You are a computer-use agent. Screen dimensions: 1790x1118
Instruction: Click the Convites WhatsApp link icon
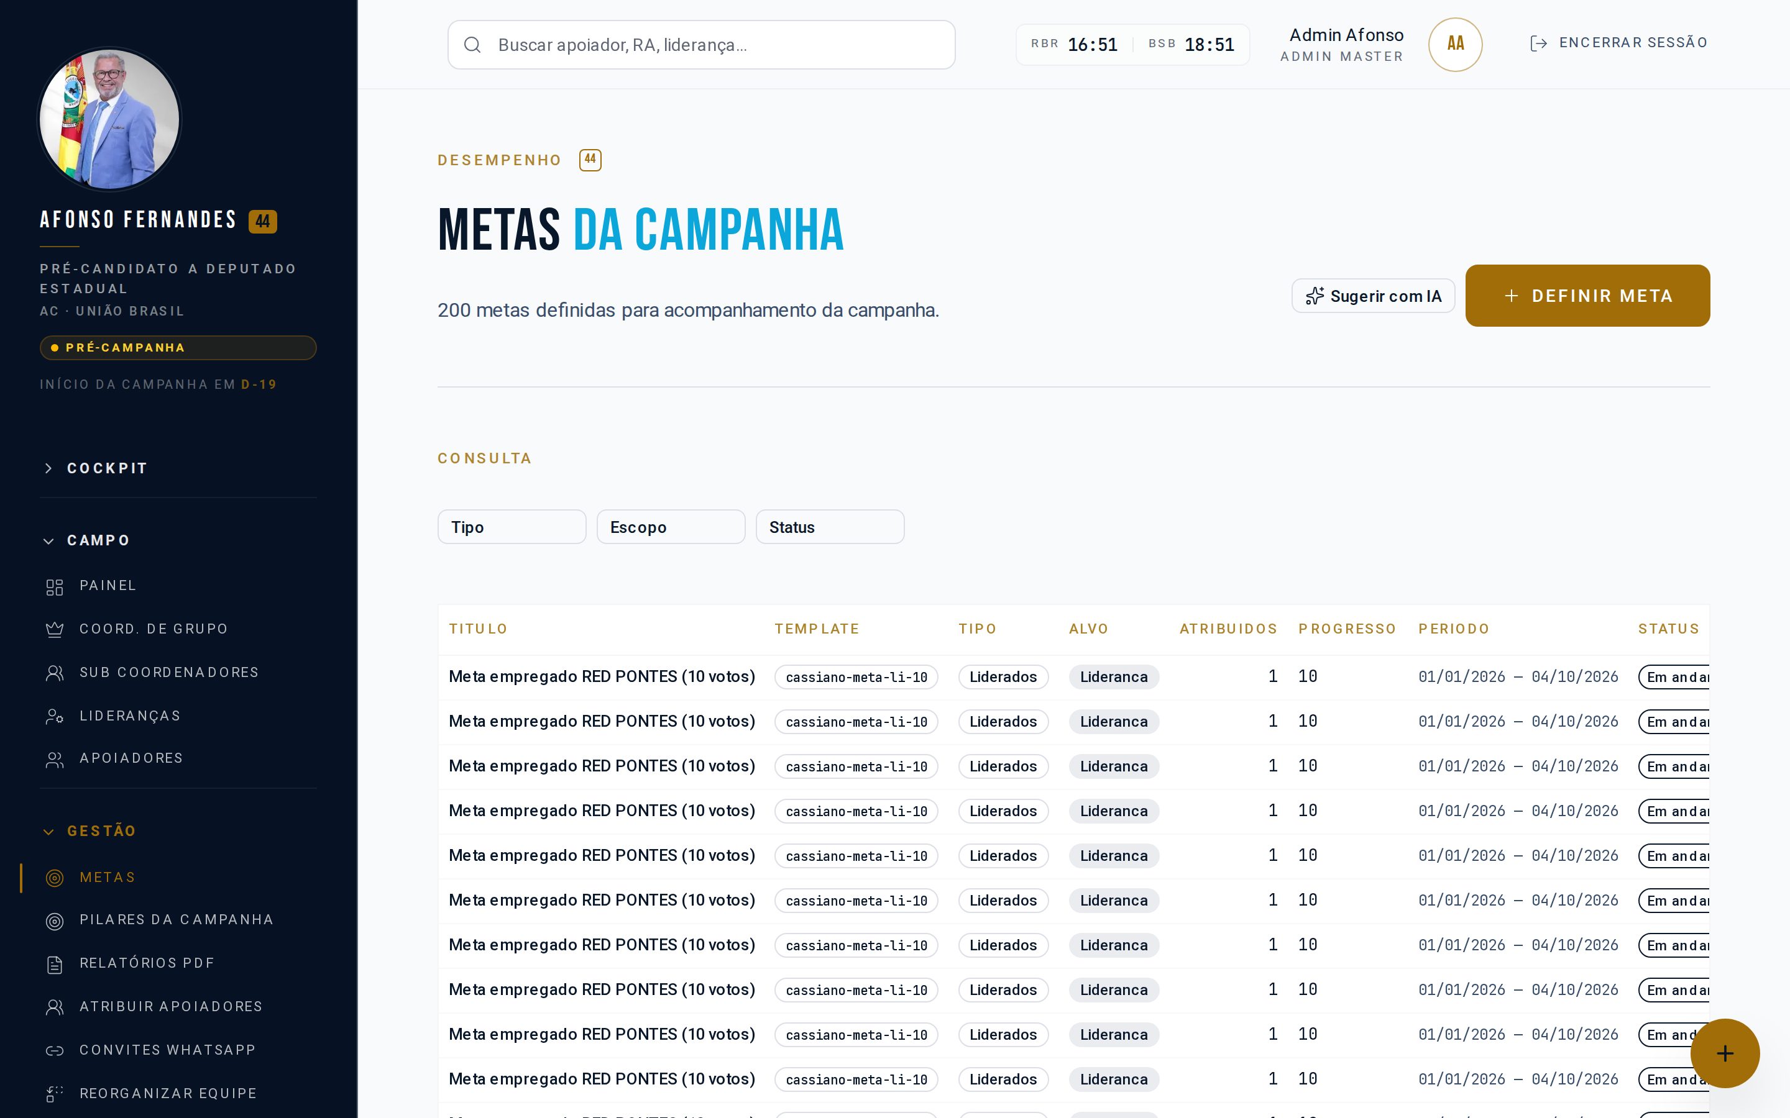(55, 1051)
